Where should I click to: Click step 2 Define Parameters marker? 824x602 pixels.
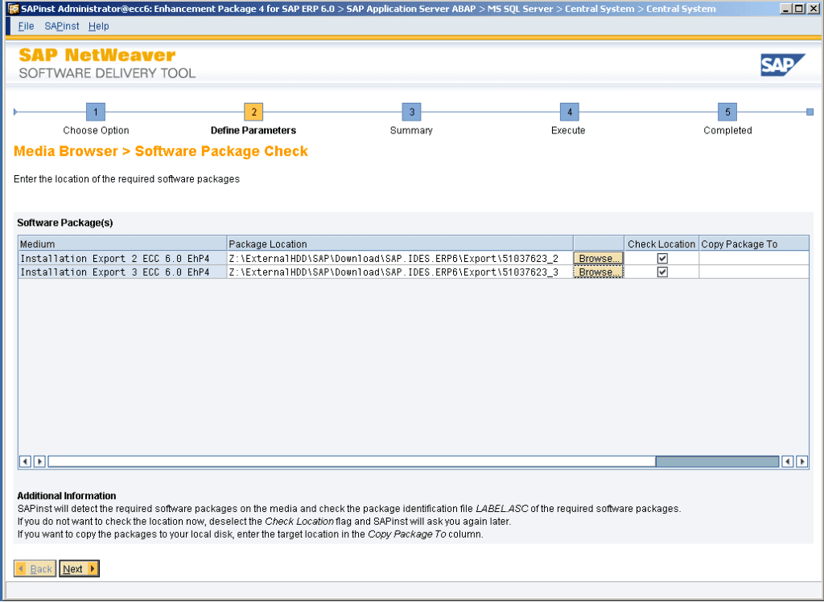[253, 112]
